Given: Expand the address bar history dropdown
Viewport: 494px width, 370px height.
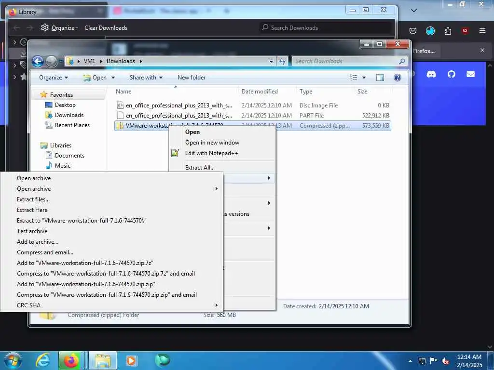Looking at the screenshot, I should [x=271, y=61].
